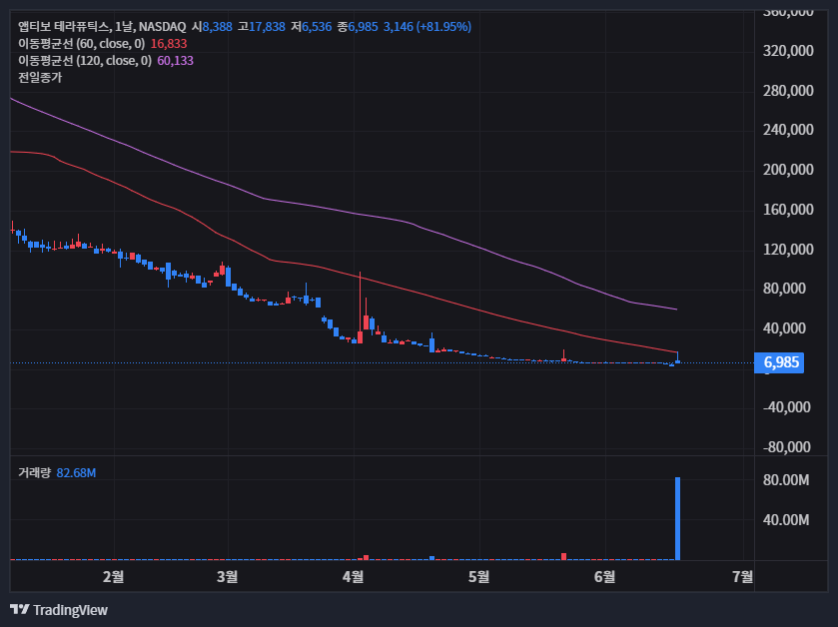
Task: Click the volume value 82.68M
Action: 76,473
